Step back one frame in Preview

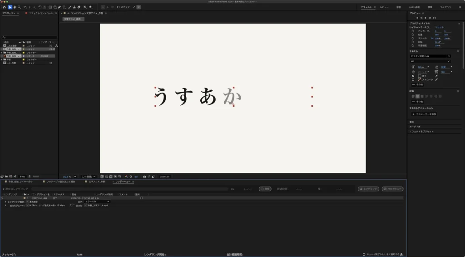click(421, 18)
